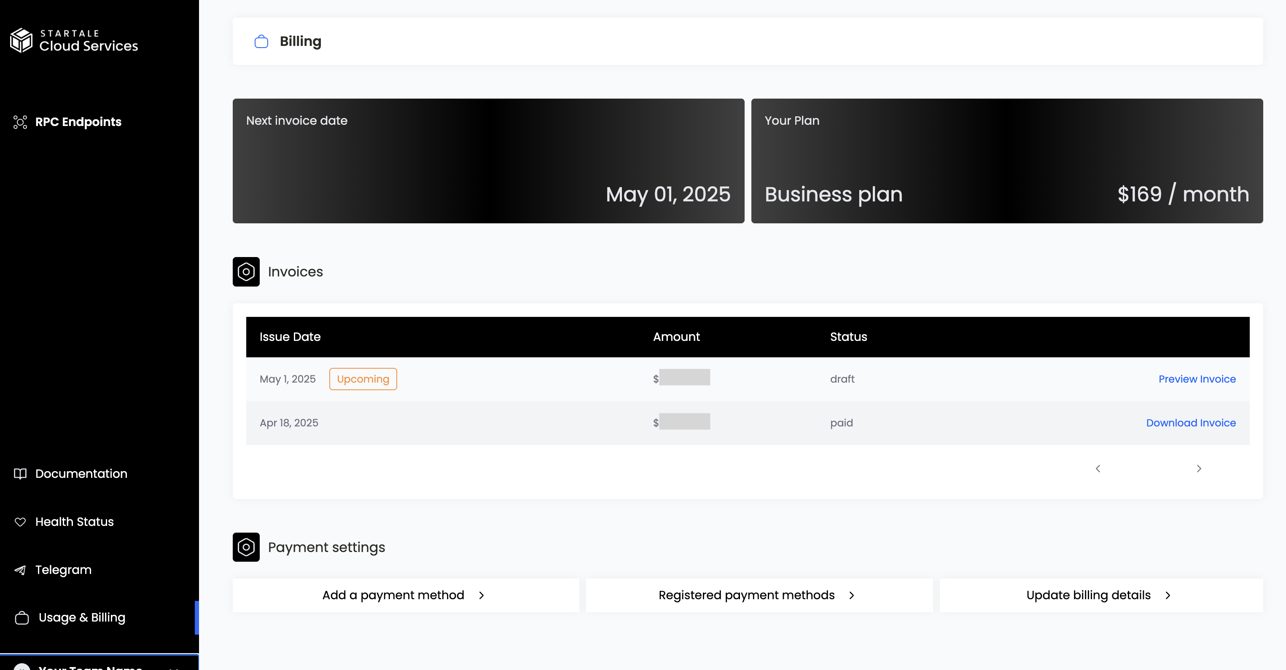Click the Download Invoice link
1286x670 pixels.
click(x=1191, y=423)
